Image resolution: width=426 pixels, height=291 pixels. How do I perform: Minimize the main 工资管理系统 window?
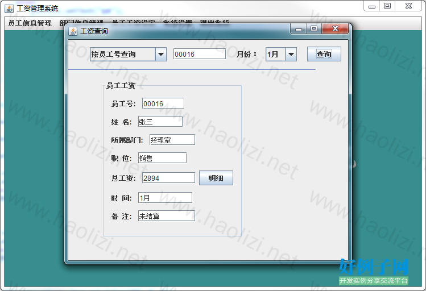(x=372, y=6)
